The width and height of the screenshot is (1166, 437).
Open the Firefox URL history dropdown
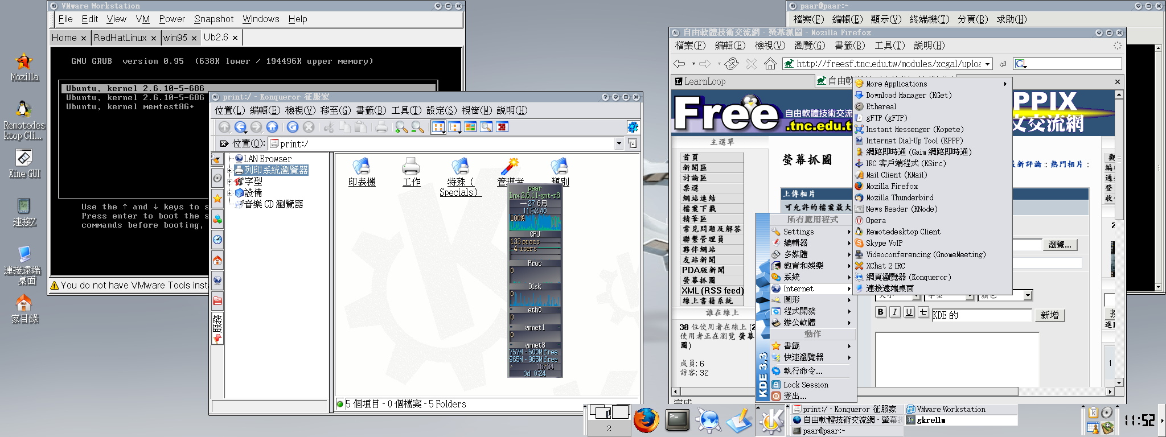988,64
